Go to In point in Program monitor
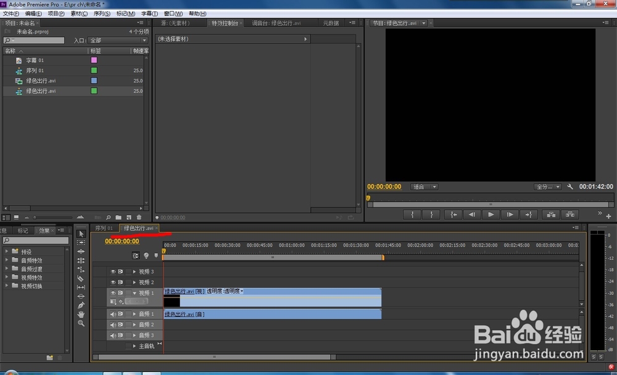The width and height of the screenshot is (617, 375). (453, 214)
